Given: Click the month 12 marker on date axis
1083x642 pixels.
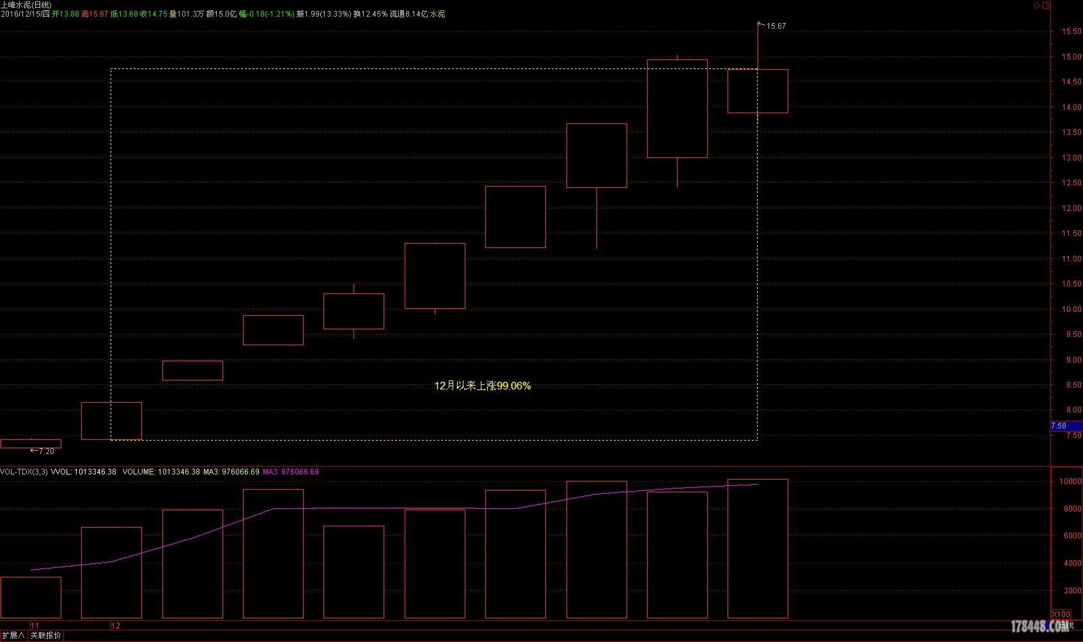Looking at the screenshot, I should tap(116, 626).
